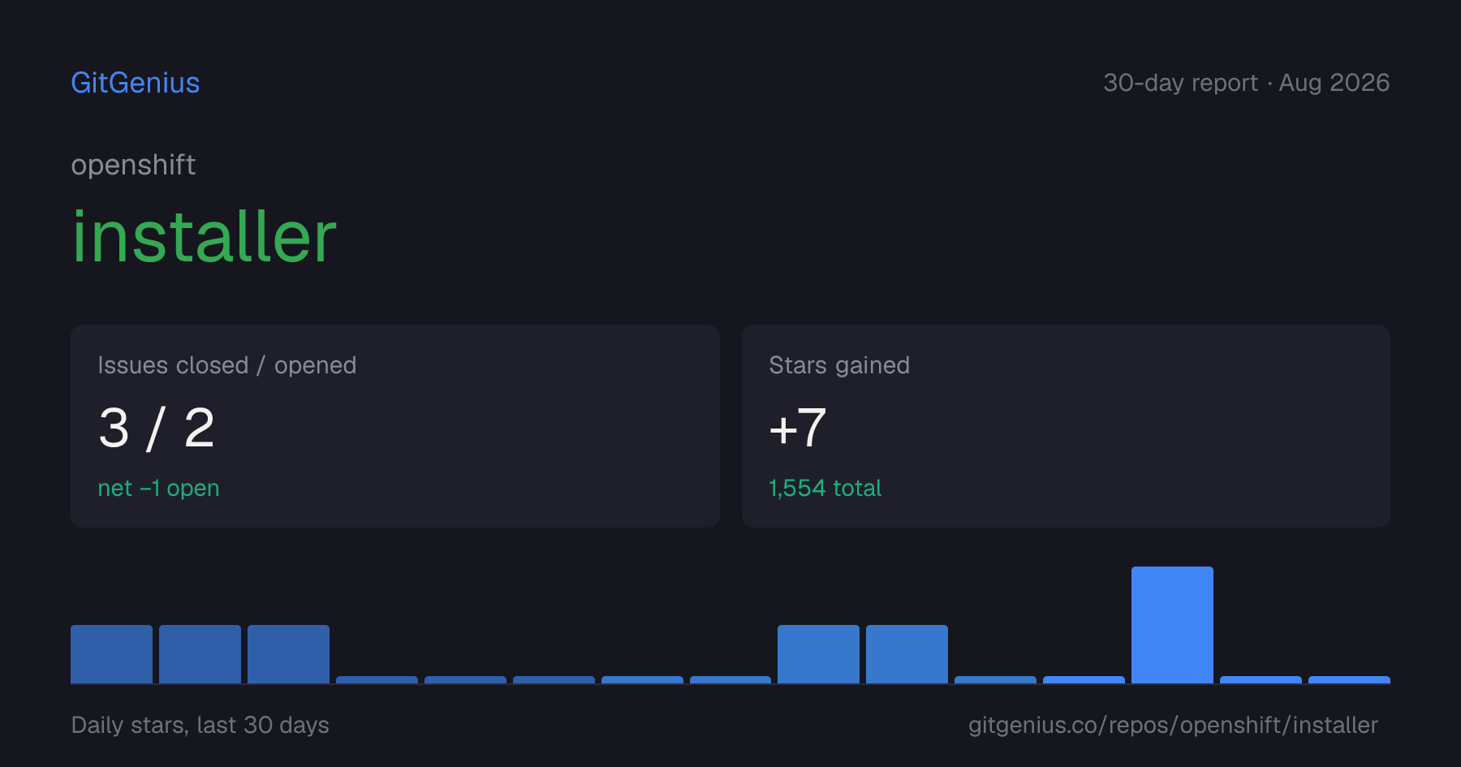Select the '3 / 2' issues value
The image size is (1461, 767).
click(157, 428)
